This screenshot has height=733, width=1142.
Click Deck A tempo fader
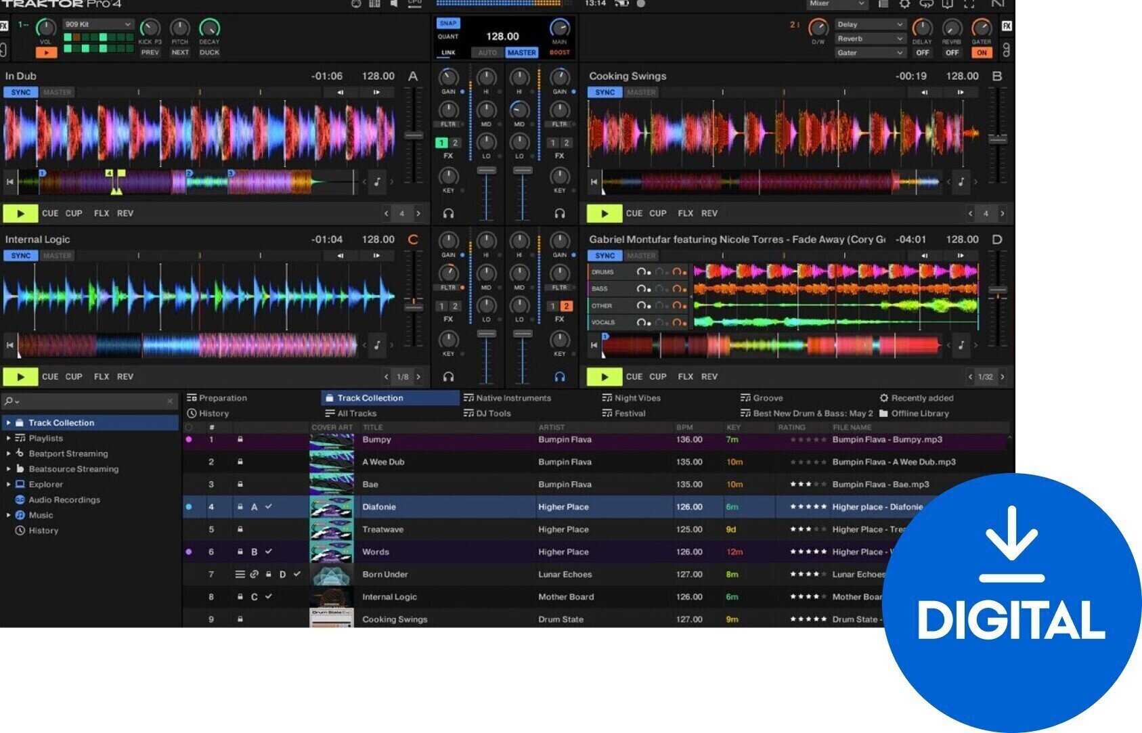click(414, 135)
